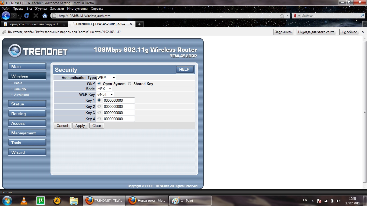Open the Инструменты menu
367x206 pixels.
[77, 9]
